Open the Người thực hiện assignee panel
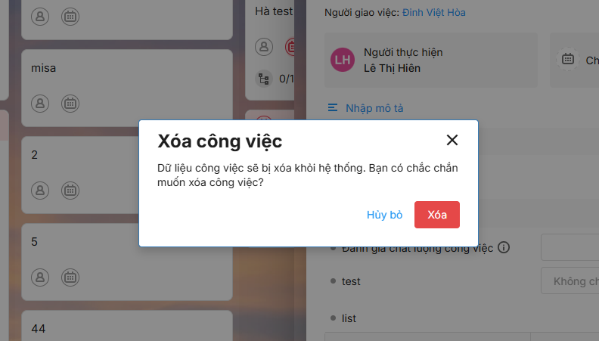 [x=431, y=60]
